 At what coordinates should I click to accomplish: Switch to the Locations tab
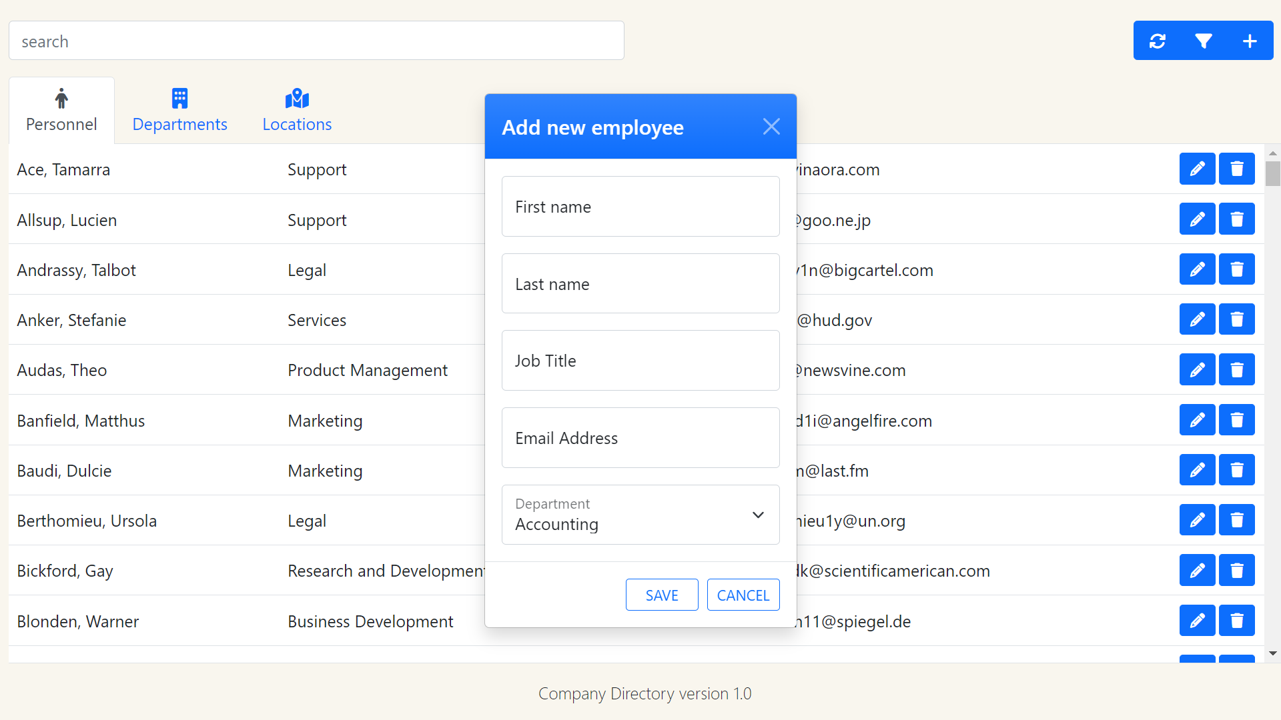(x=297, y=109)
